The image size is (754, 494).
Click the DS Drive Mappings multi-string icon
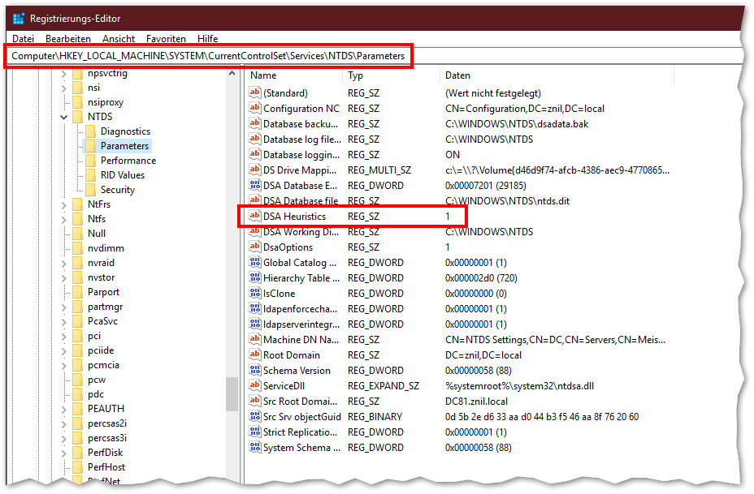(254, 170)
